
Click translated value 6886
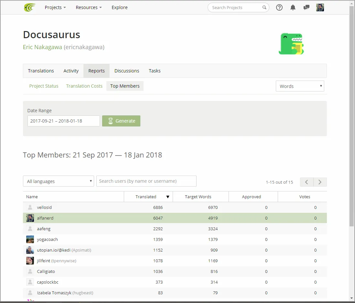pos(158,207)
